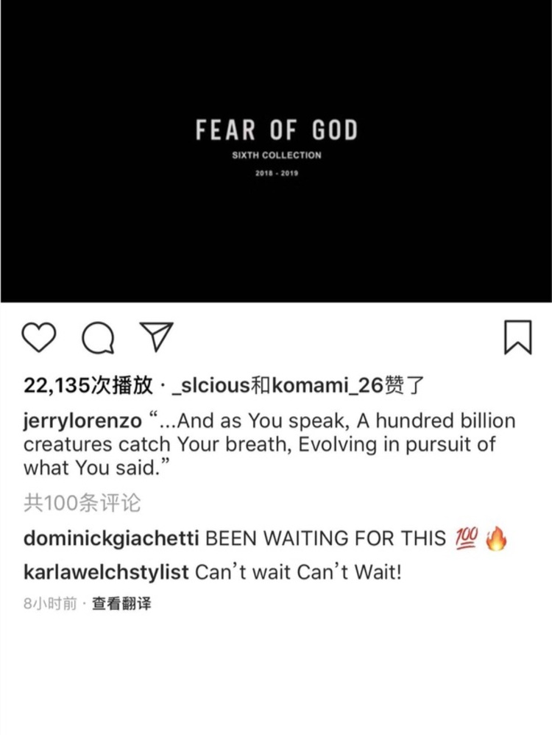The width and height of the screenshot is (552, 735).
Task: Tap the heart like icon
Action: tap(39, 337)
